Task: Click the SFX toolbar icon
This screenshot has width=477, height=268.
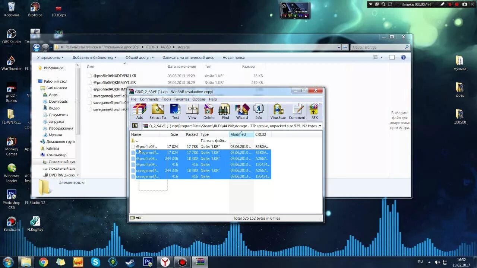Action: (315, 112)
